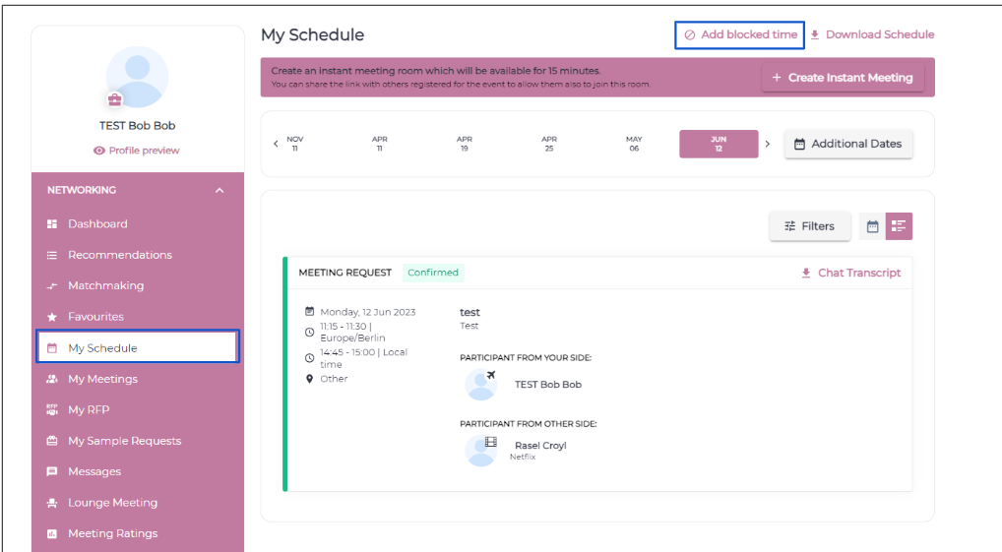
Task: Click the Lounge Meeting icon
Action: click(x=52, y=503)
